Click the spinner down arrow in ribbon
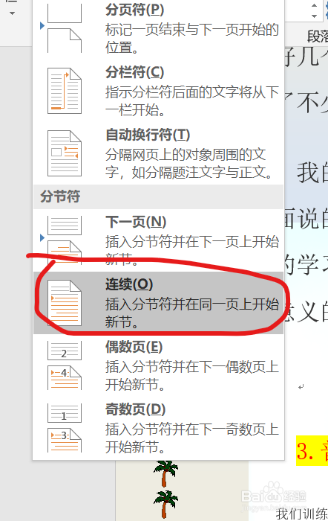328x521 pixels. click(314, 16)
